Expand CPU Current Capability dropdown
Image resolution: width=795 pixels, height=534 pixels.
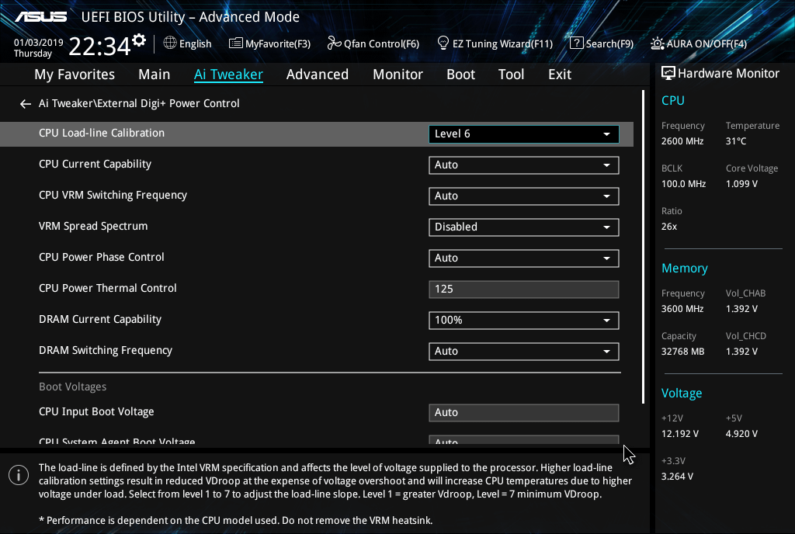(524, 165)
